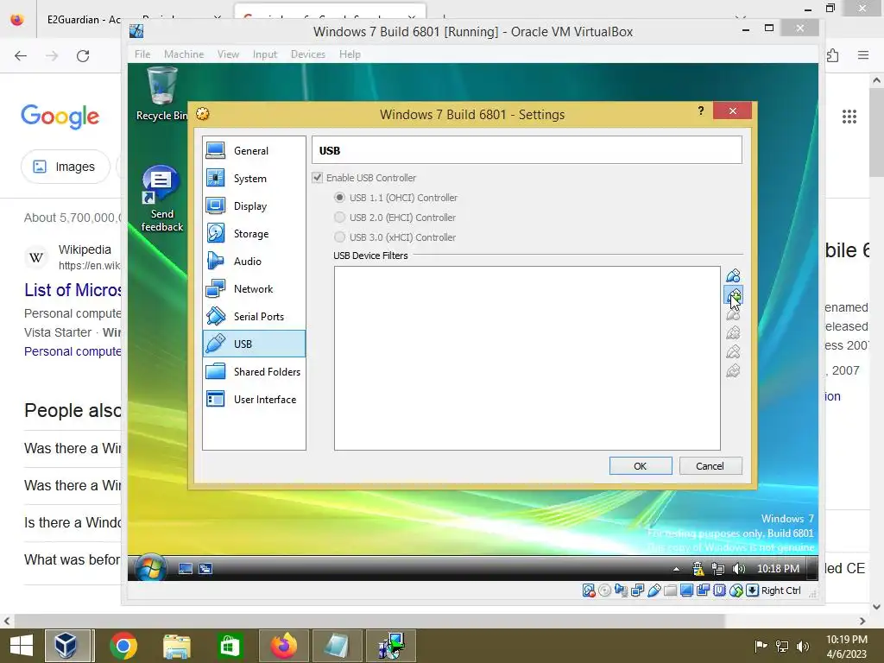
Task: Open Chrome from host taskbar
Action: [123, 646]
